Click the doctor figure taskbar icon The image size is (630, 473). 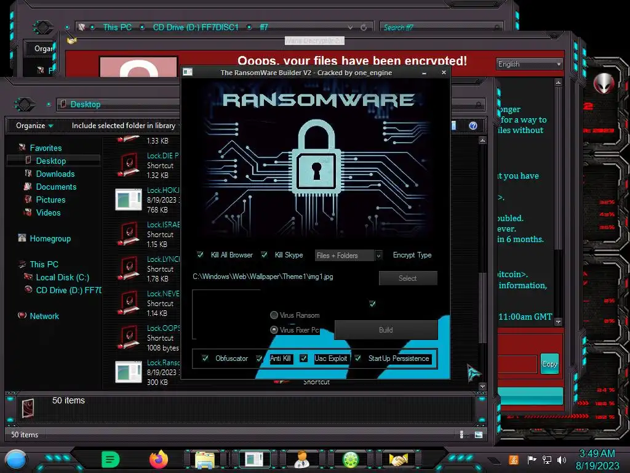(x=301, y=459)
